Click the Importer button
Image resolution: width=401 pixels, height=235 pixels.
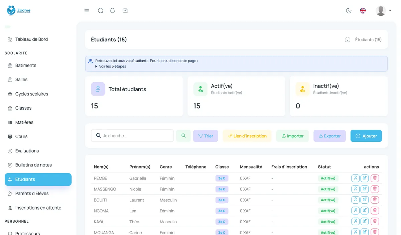[292, 136]
